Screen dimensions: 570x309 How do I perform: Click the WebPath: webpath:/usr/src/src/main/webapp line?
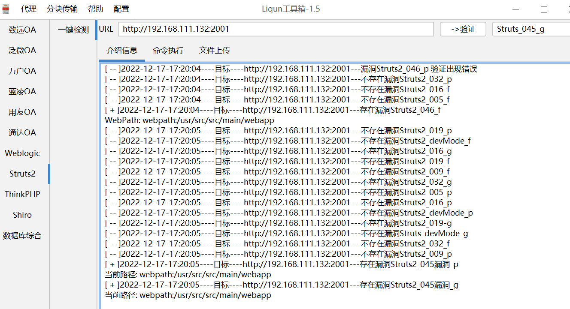point(189,120)
